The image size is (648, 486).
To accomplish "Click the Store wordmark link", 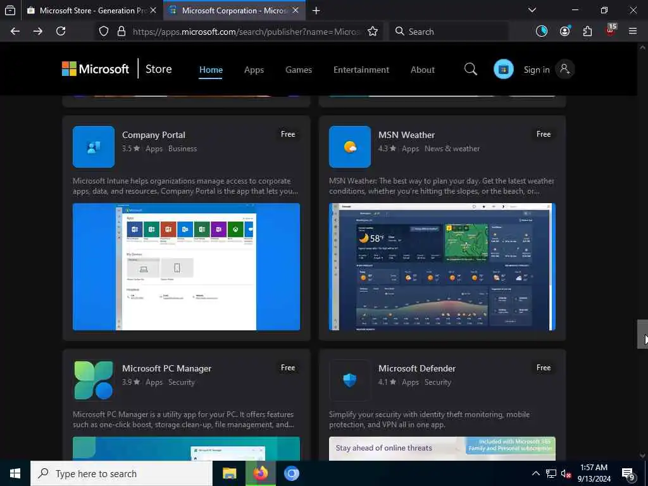I will click(159, 69).
